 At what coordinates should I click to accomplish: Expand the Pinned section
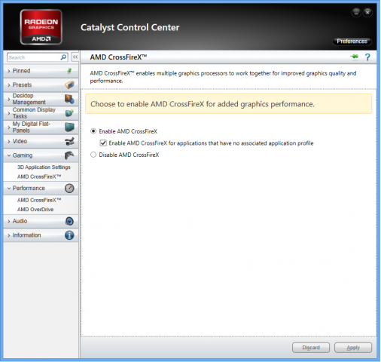coord(9,71)
